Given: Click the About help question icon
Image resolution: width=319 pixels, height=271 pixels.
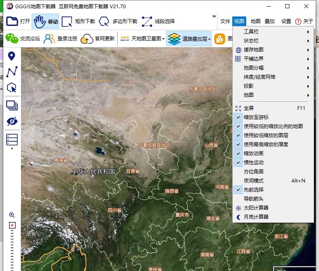Looking at the screenshot, I should pos(298,21).
